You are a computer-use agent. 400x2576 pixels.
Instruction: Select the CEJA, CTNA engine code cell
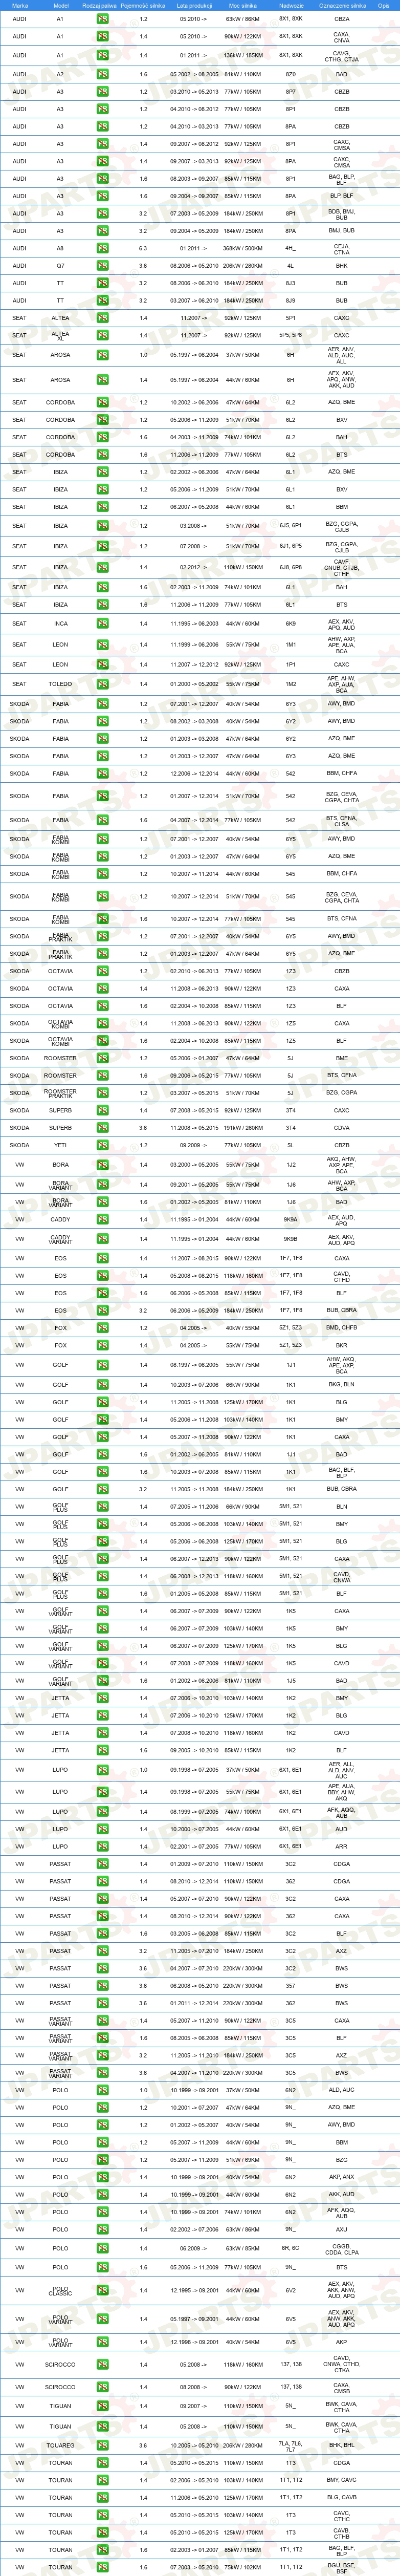click(342, 249)
